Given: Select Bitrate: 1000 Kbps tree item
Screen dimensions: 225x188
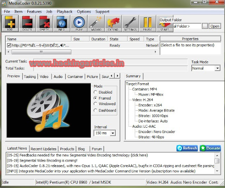Looking at the screenshot, I should pos(153,116).
